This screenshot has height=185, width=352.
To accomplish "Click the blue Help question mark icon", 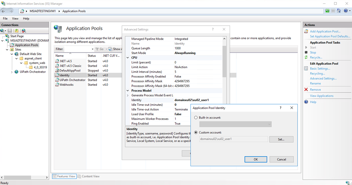I will (306, 102).
